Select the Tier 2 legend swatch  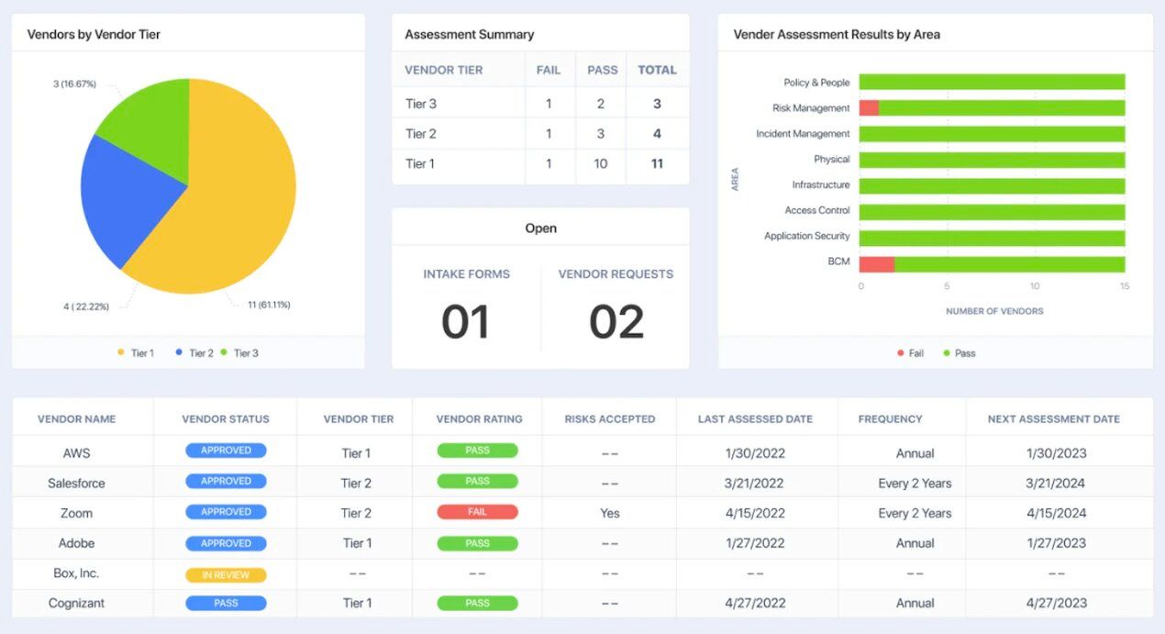[x=180, y=352]
